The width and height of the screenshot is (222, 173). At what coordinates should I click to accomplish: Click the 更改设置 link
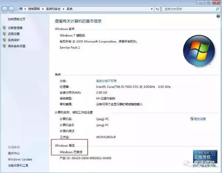coord(200,119)
